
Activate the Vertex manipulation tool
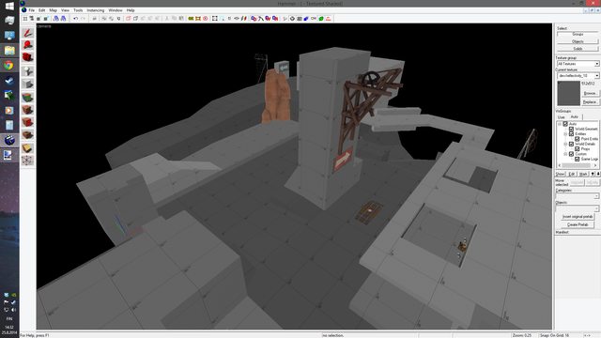tap(27, 161)
